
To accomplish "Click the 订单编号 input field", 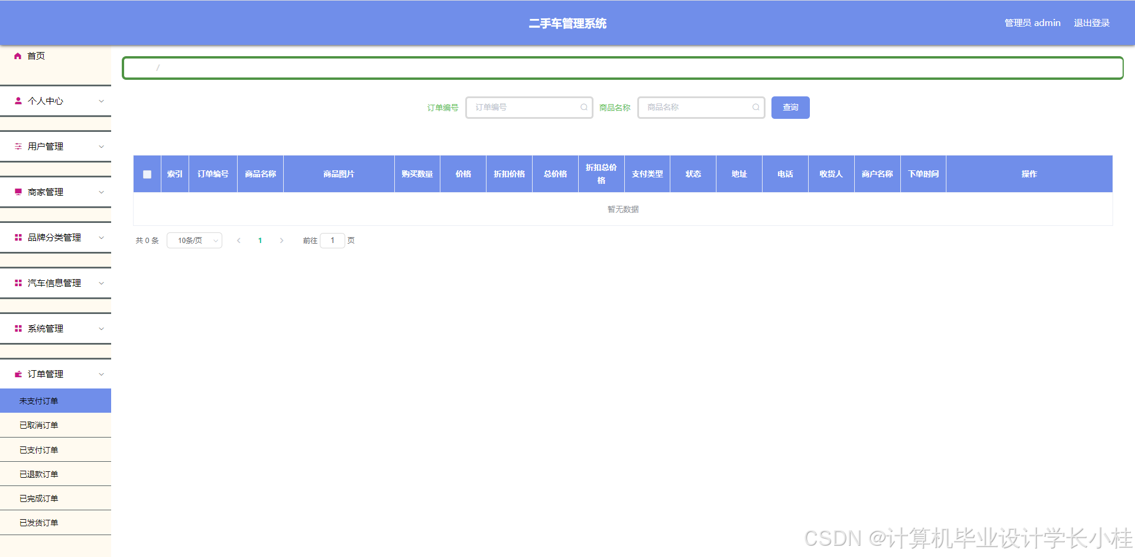I will click(529, 108).
